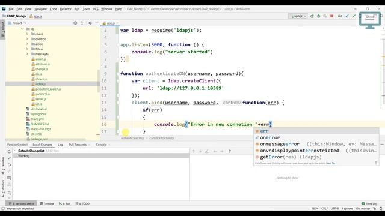This screenshot has height=216, width=385.
Task: Select package.json in the project tree
Action: point(39,139)
